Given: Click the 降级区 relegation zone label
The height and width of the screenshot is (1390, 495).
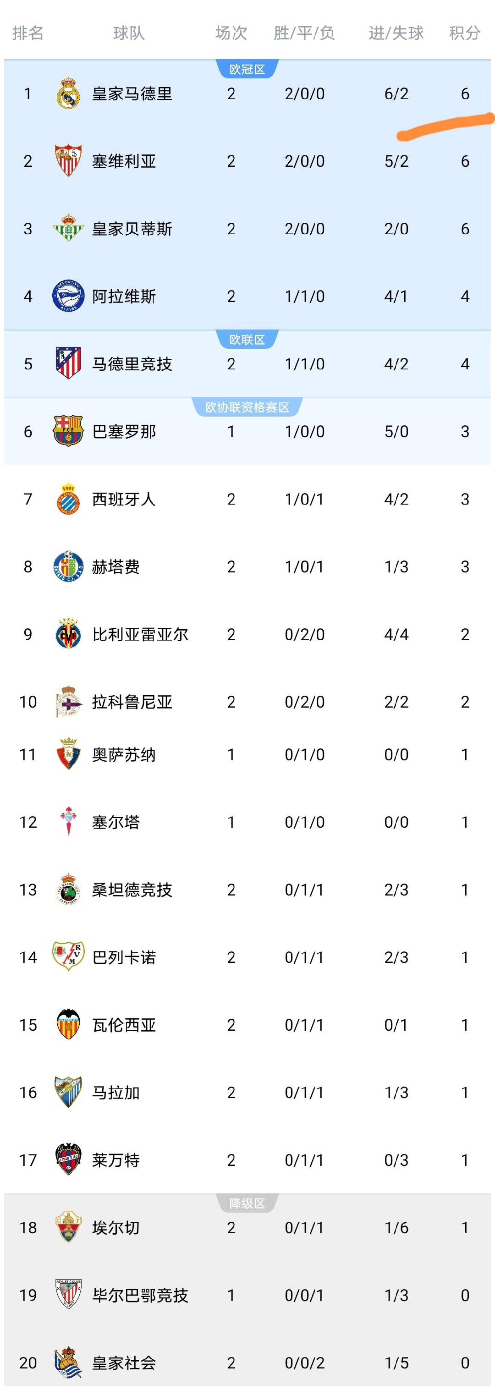Looking at the screenshot, I should [247, 1203].
